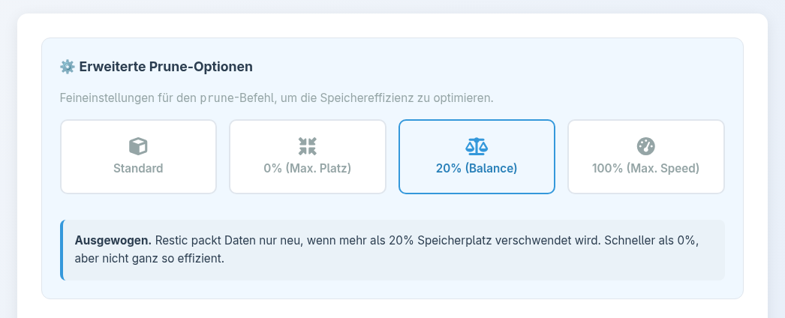Click the "0% (Max. Platz)" text label
Screen dimensions: 785x318
coord(308,168)
